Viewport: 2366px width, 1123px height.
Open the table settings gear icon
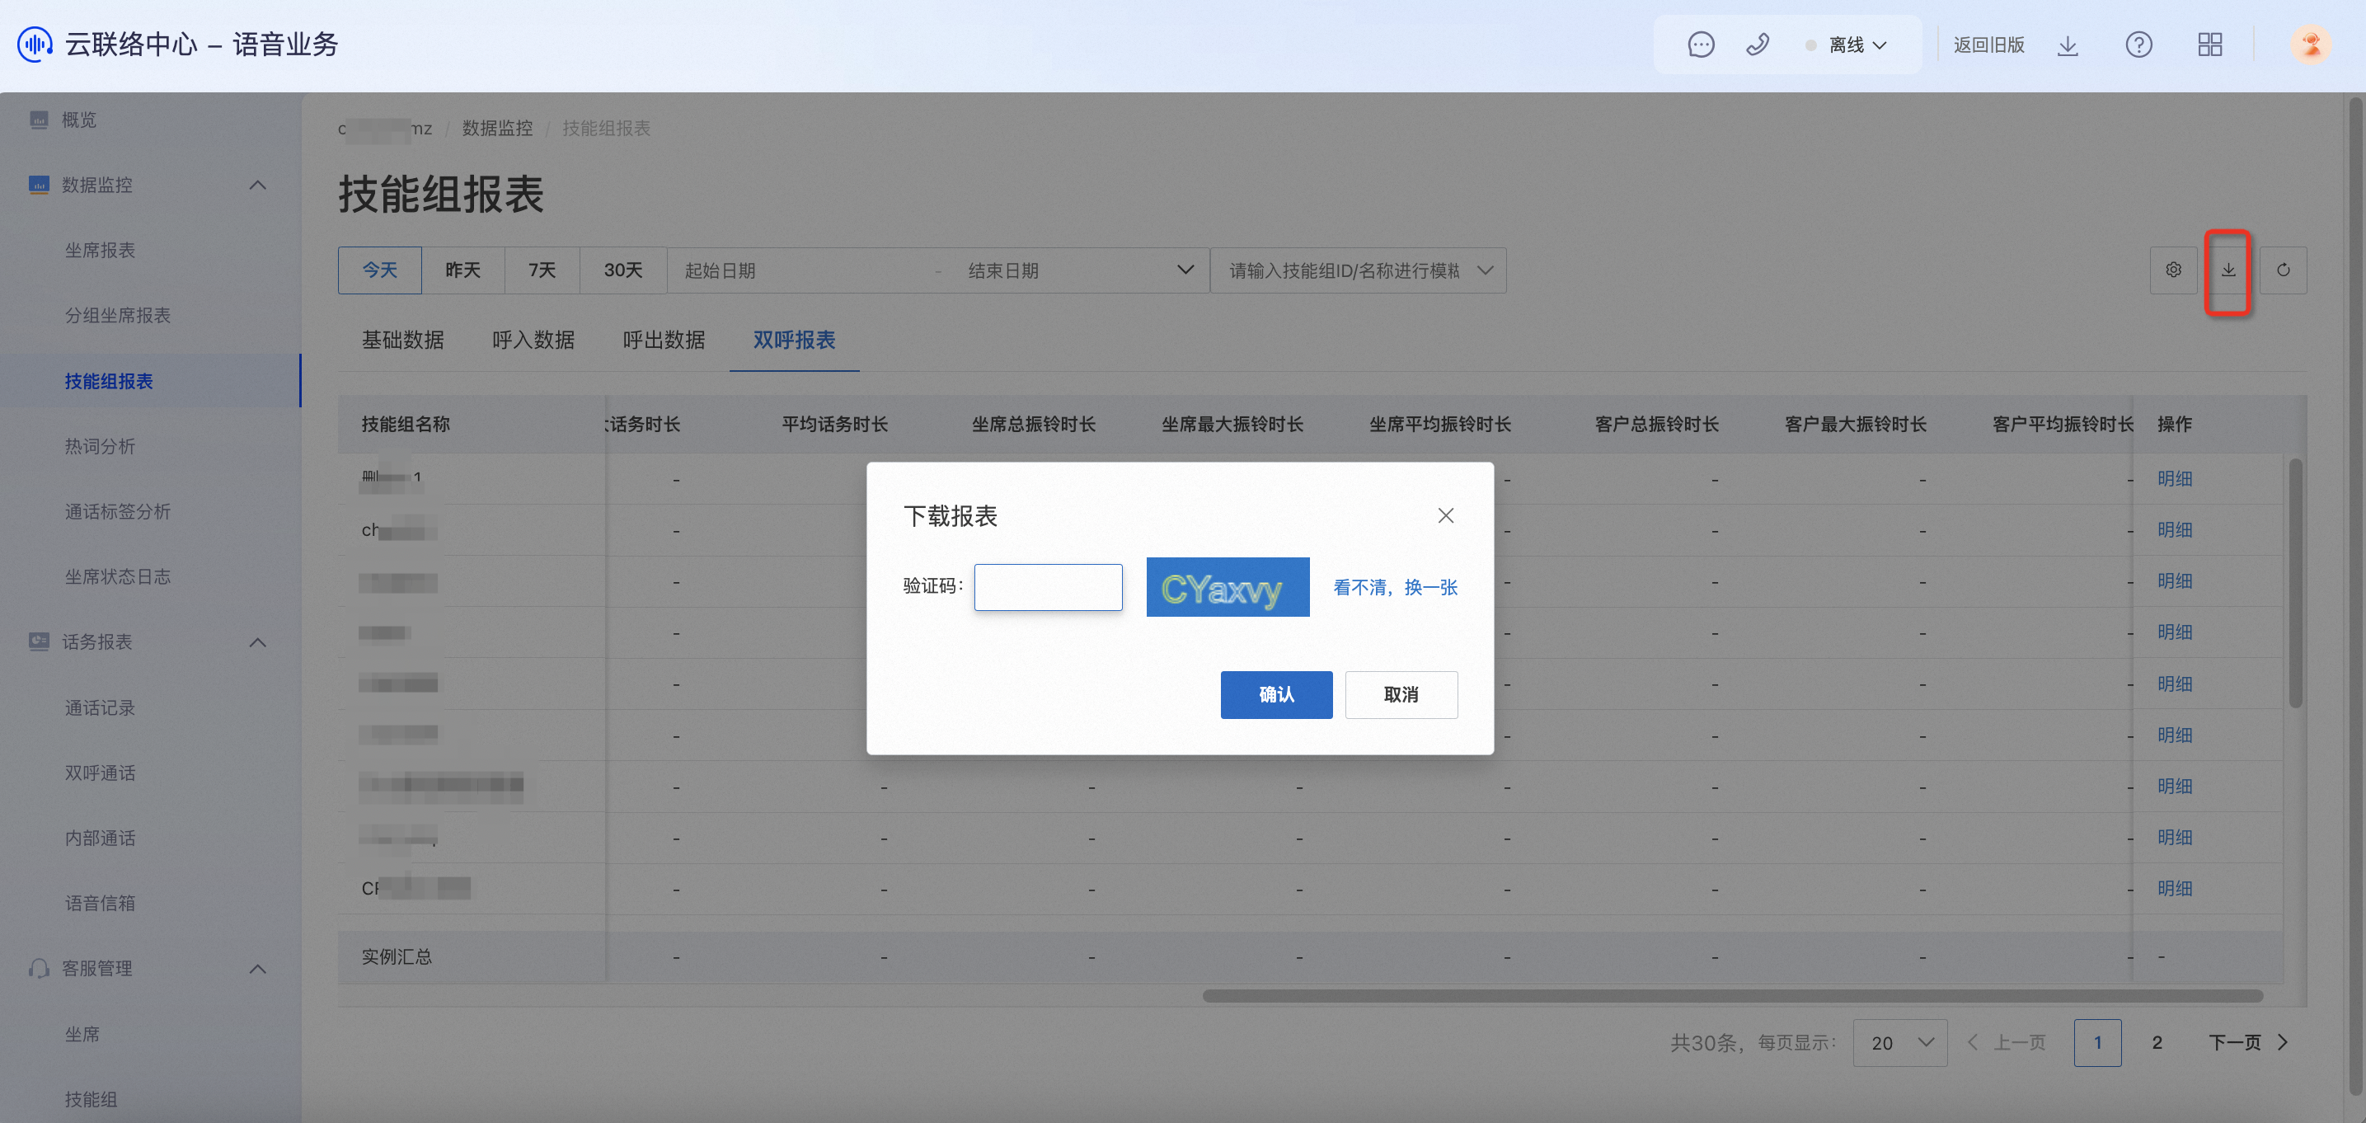(2173, 270)
